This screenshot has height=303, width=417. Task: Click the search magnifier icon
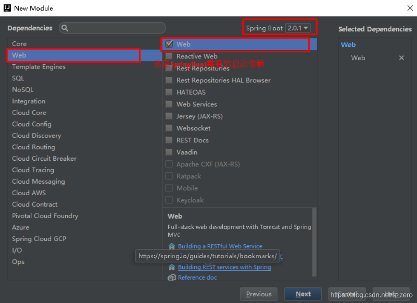click(65, 28)
